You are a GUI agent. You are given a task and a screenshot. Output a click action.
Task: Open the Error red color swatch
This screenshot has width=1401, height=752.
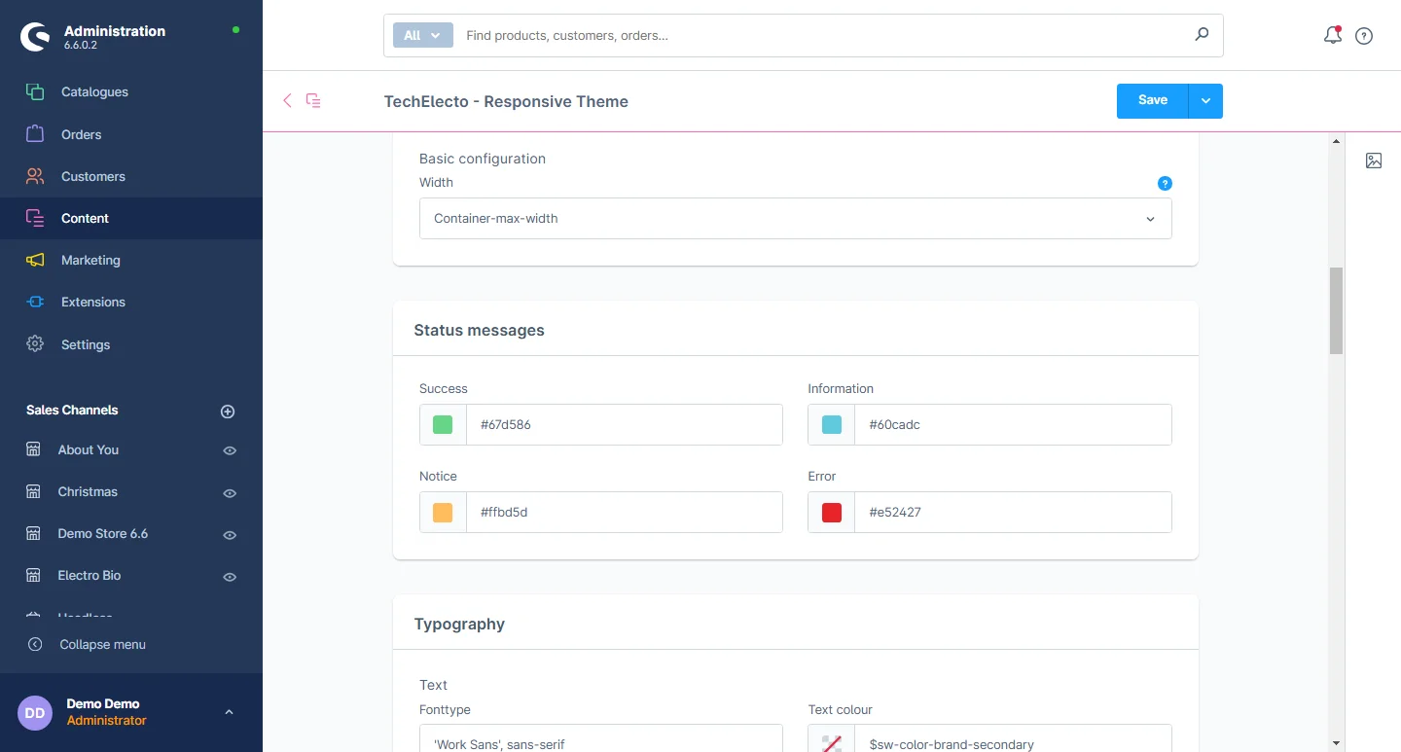point(832,513)
